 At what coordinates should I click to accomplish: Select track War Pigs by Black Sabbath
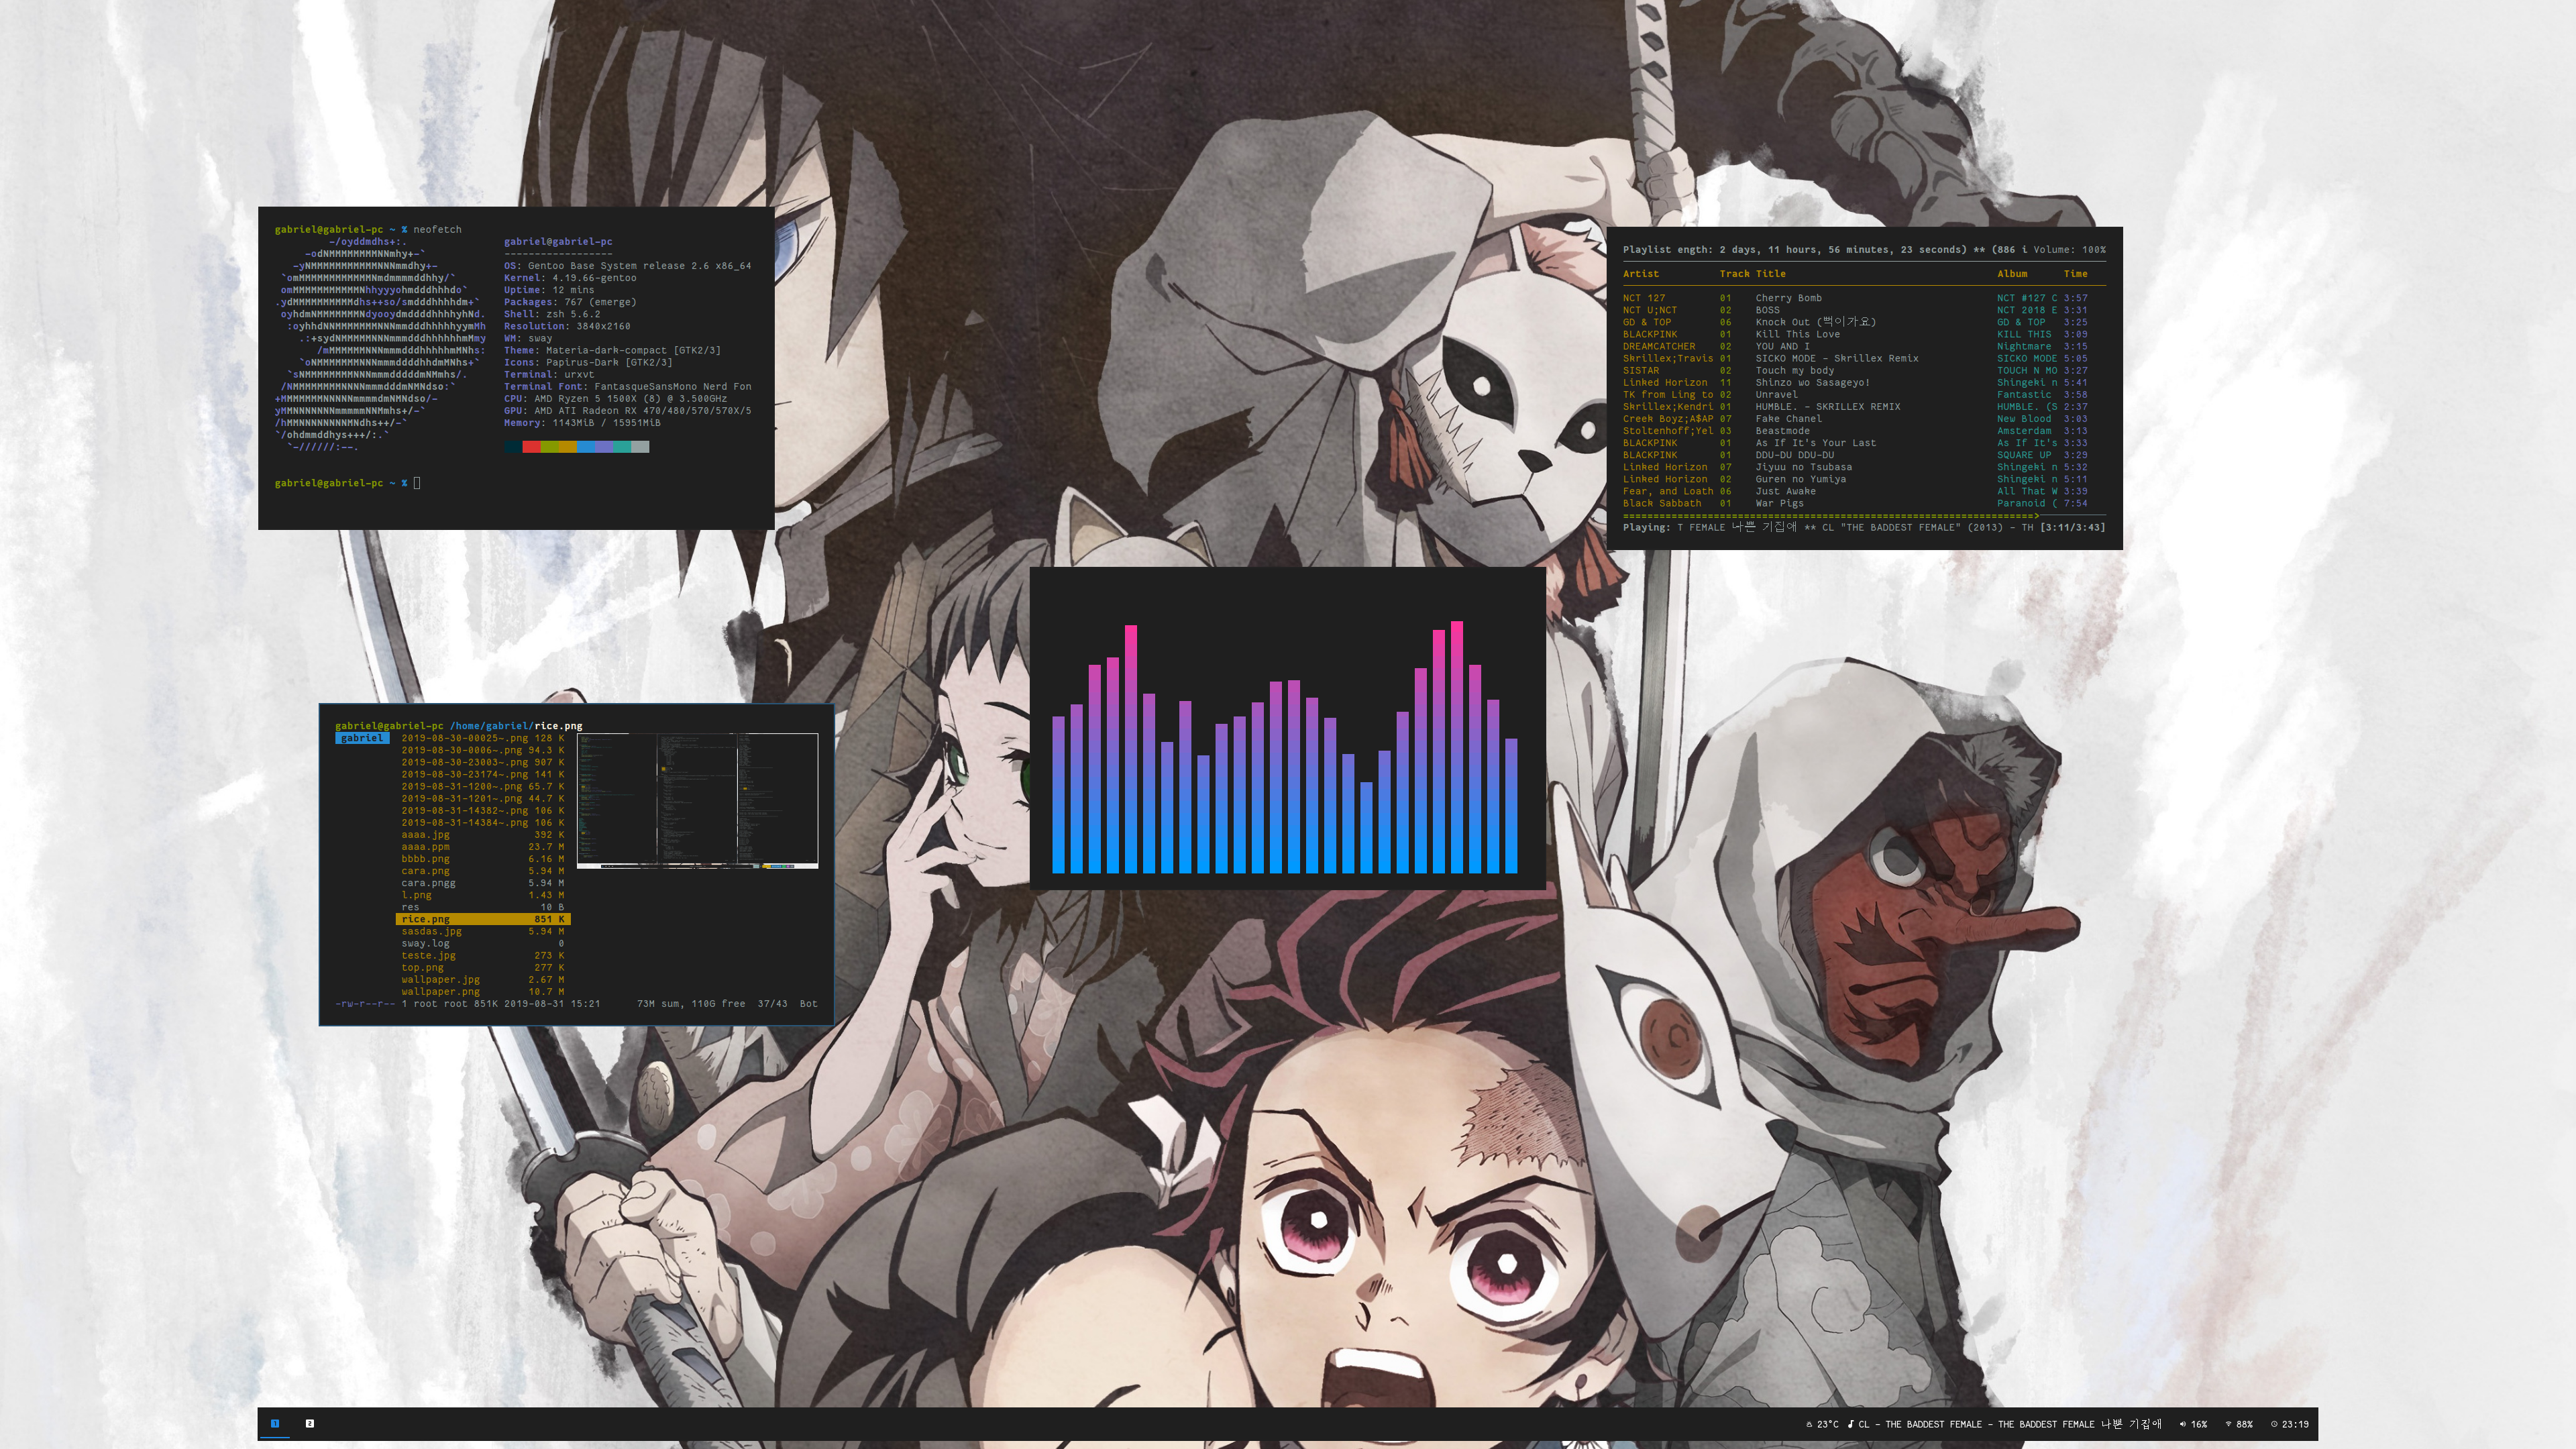pos(1779,503)
